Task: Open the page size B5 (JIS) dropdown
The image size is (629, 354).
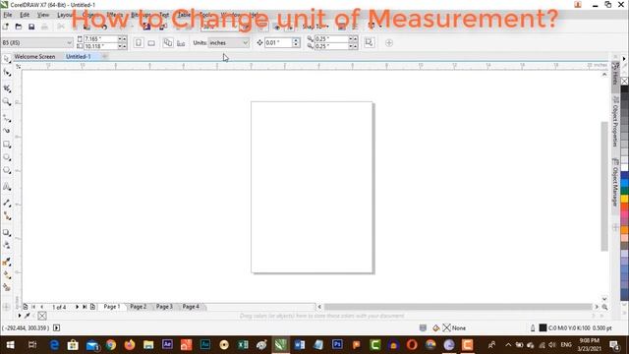Action: (37, 42)
